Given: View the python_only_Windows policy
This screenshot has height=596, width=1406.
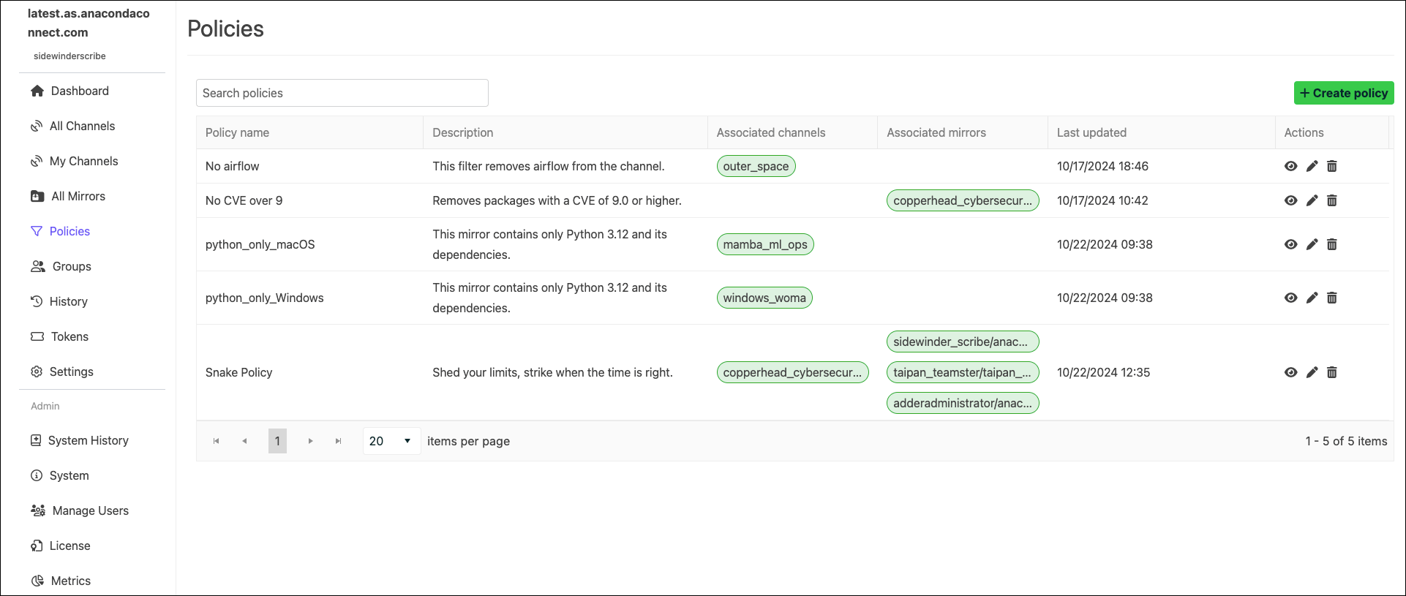Looking at the screenshot, I should tap(1291, 298).
